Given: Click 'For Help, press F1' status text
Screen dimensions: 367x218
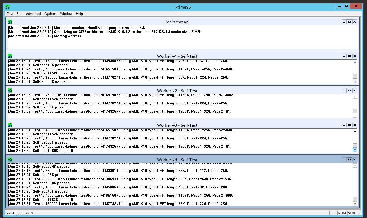Looking at the screenshot, I should point(19,213).
